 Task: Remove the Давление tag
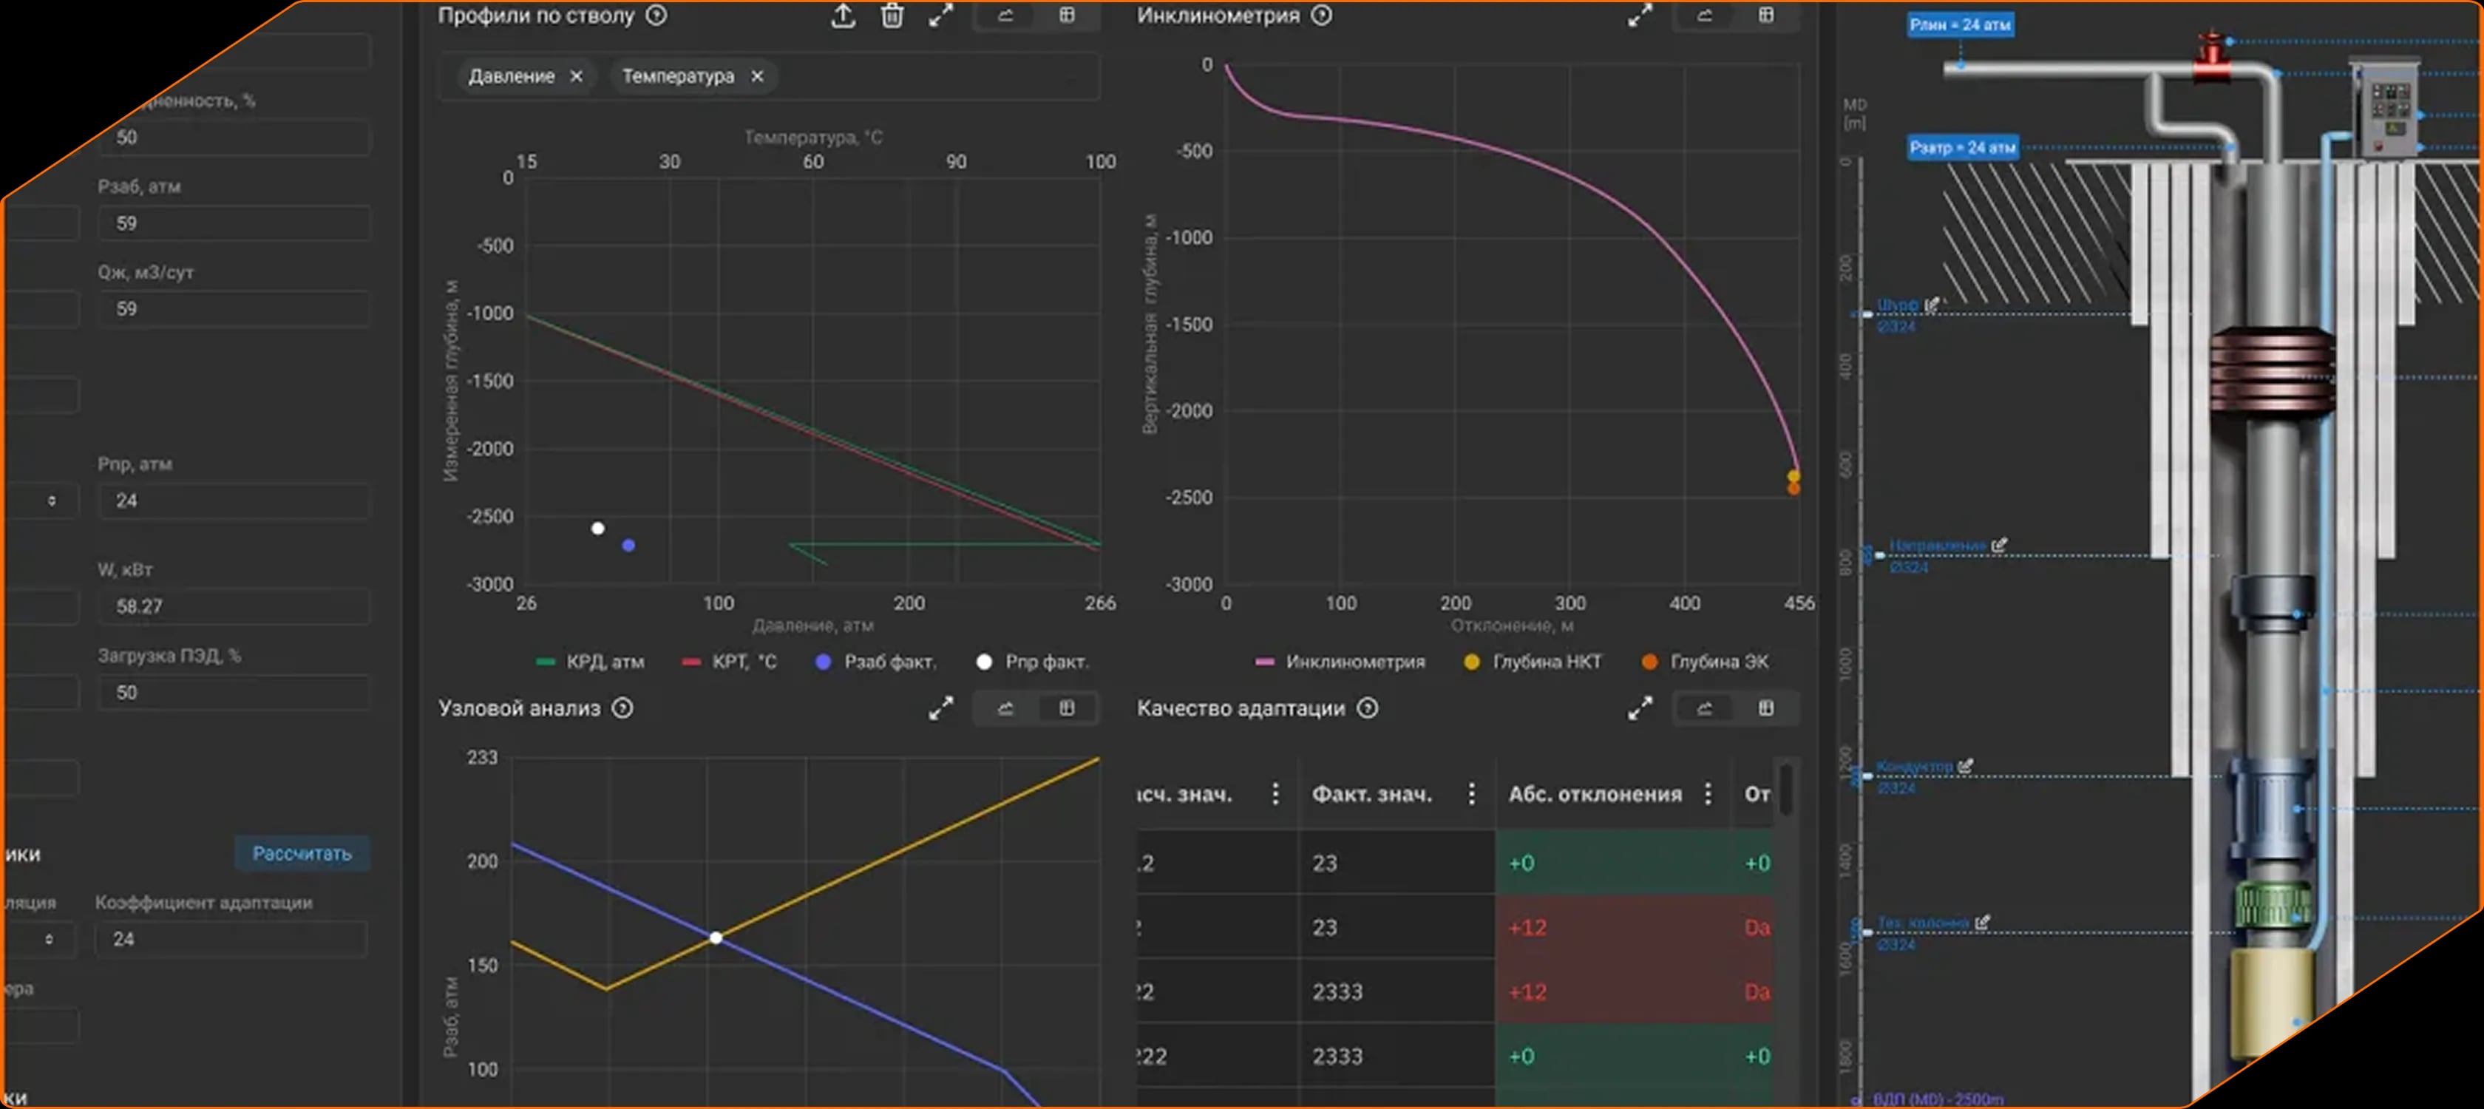point(576,76)
